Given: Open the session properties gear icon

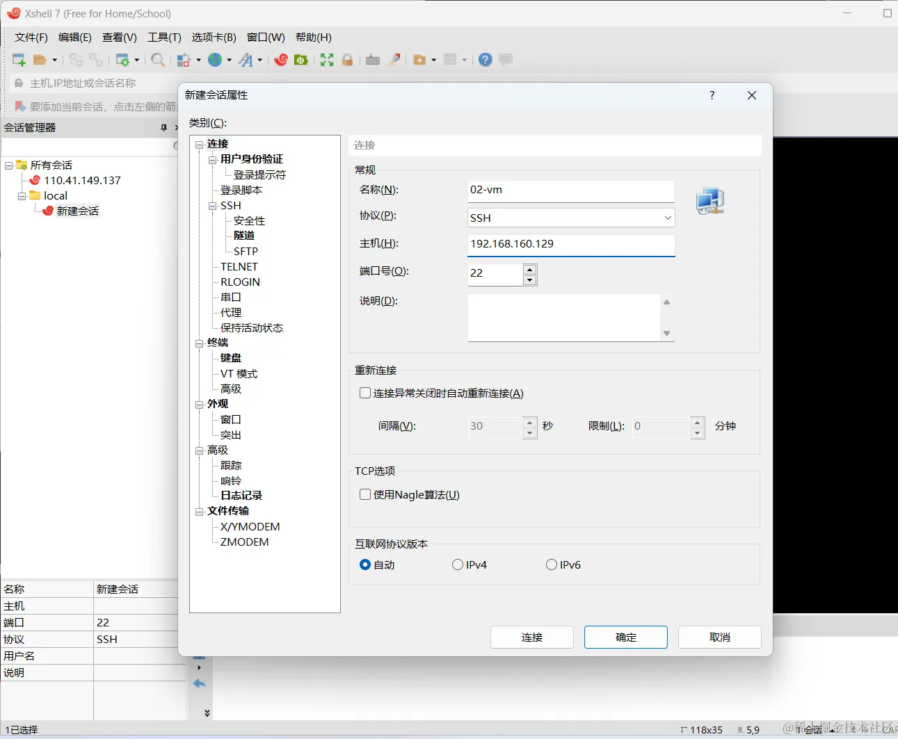Looking at the screenshot, I should point(122,60).
